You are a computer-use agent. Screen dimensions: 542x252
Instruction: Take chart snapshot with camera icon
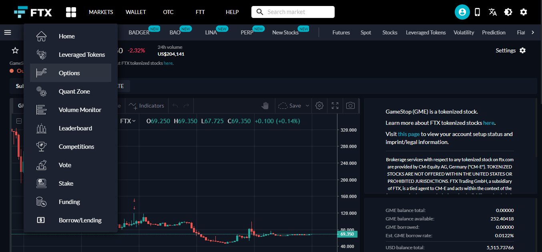tap(350, 106)
